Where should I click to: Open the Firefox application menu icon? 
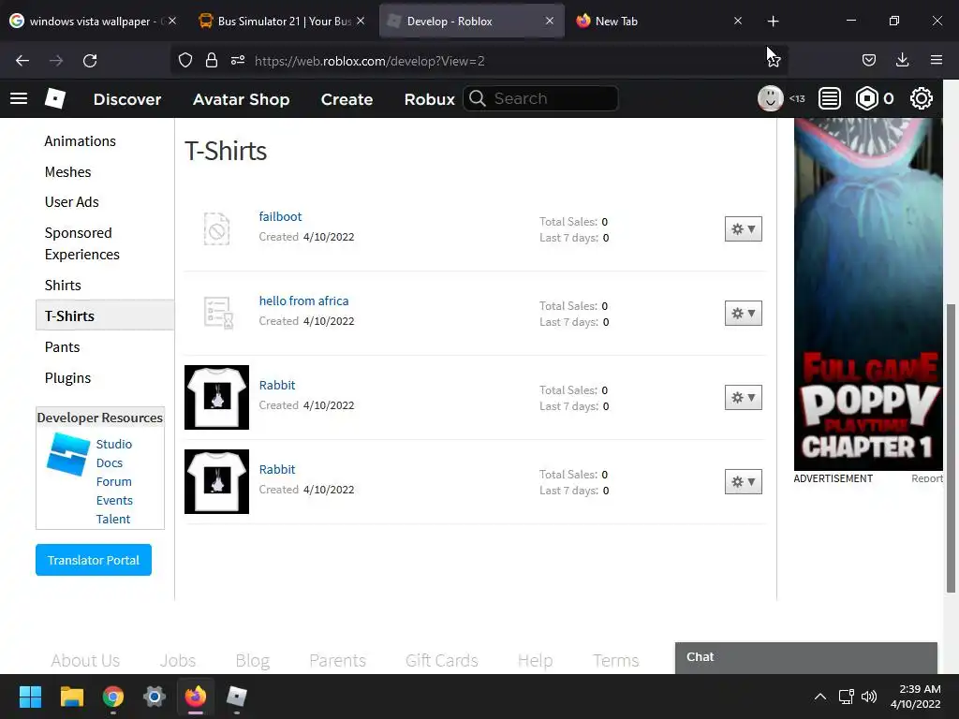[937, 61]
